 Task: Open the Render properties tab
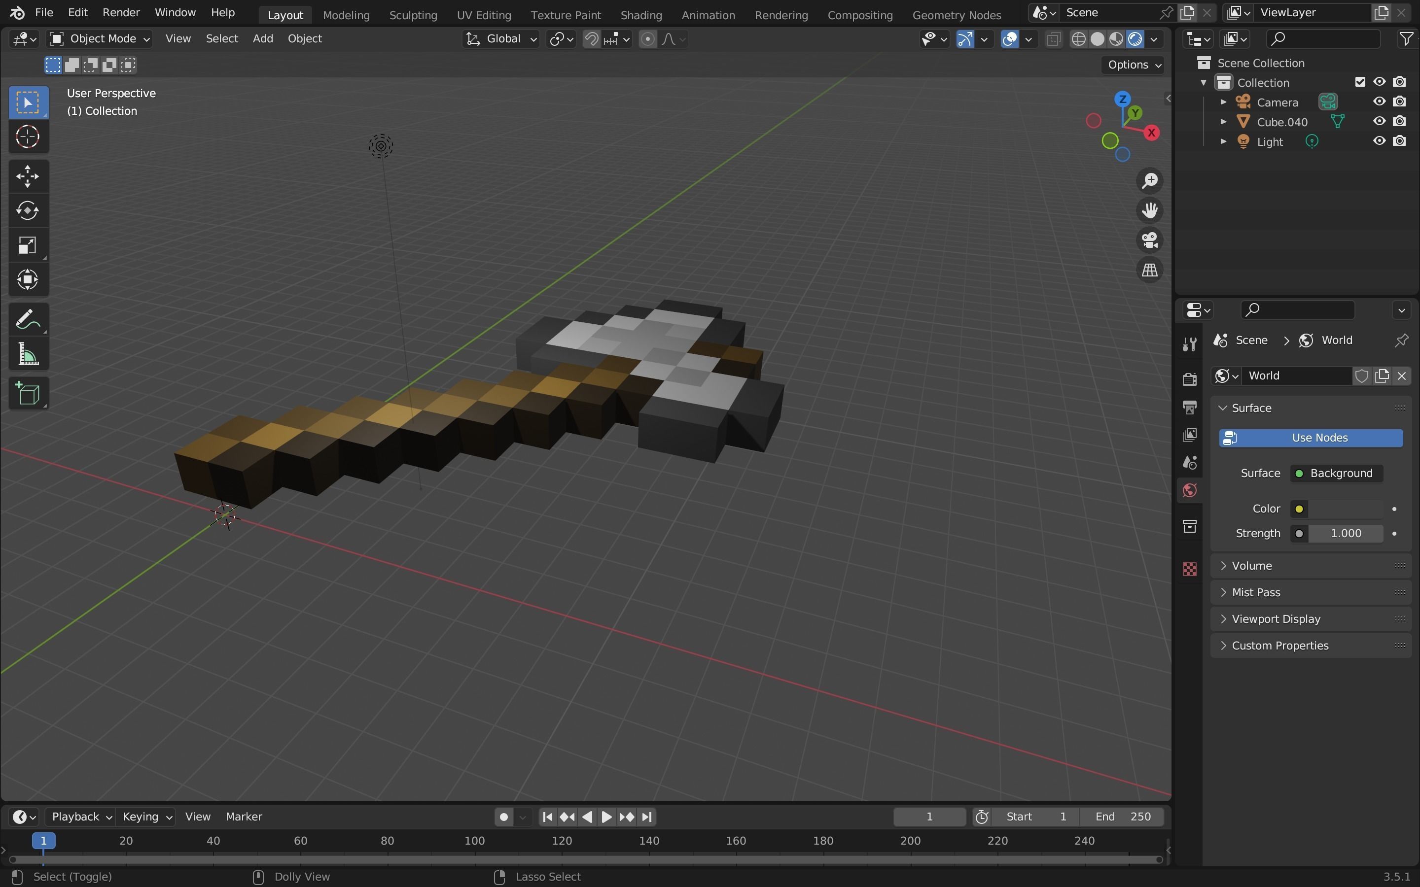1189,379
